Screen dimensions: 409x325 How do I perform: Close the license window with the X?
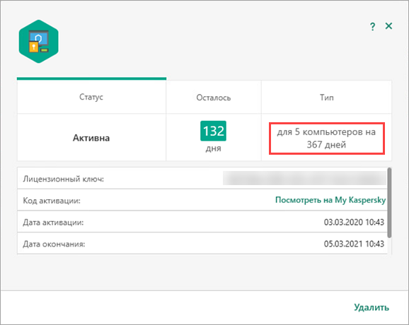point(388,25)
